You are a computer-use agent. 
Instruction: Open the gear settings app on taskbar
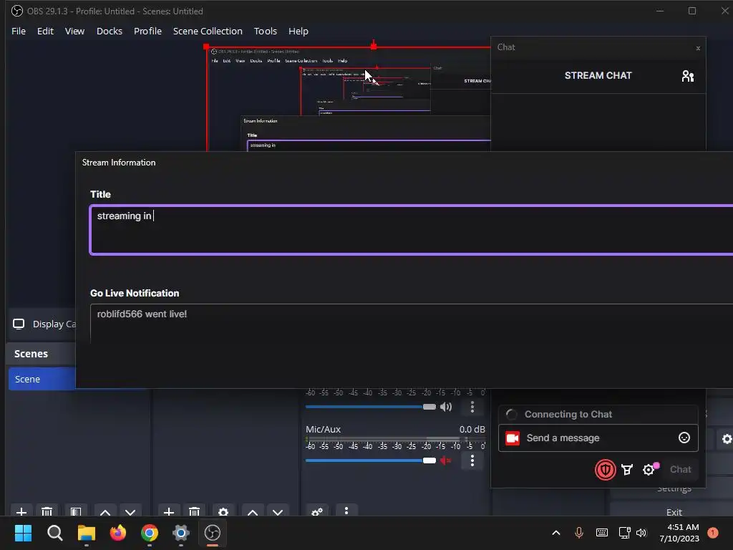tap(181, 533)
